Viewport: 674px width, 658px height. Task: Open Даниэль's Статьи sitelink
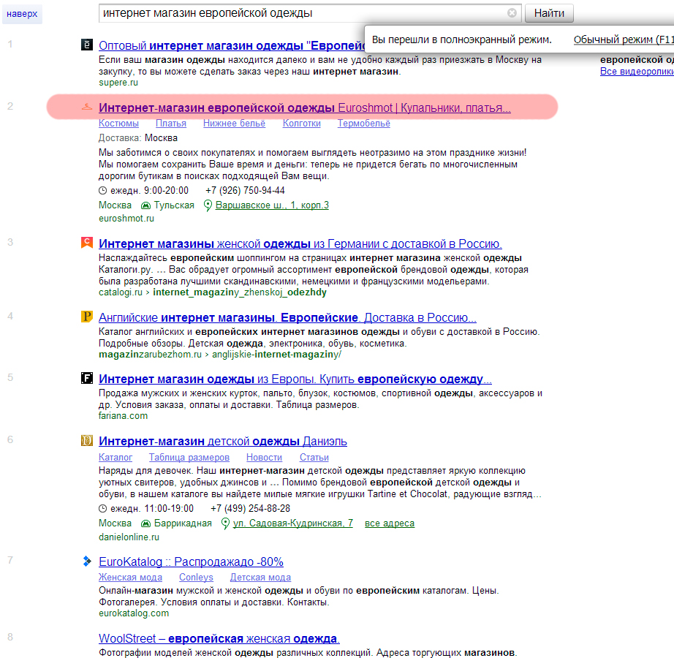click(x=314, y=457)
